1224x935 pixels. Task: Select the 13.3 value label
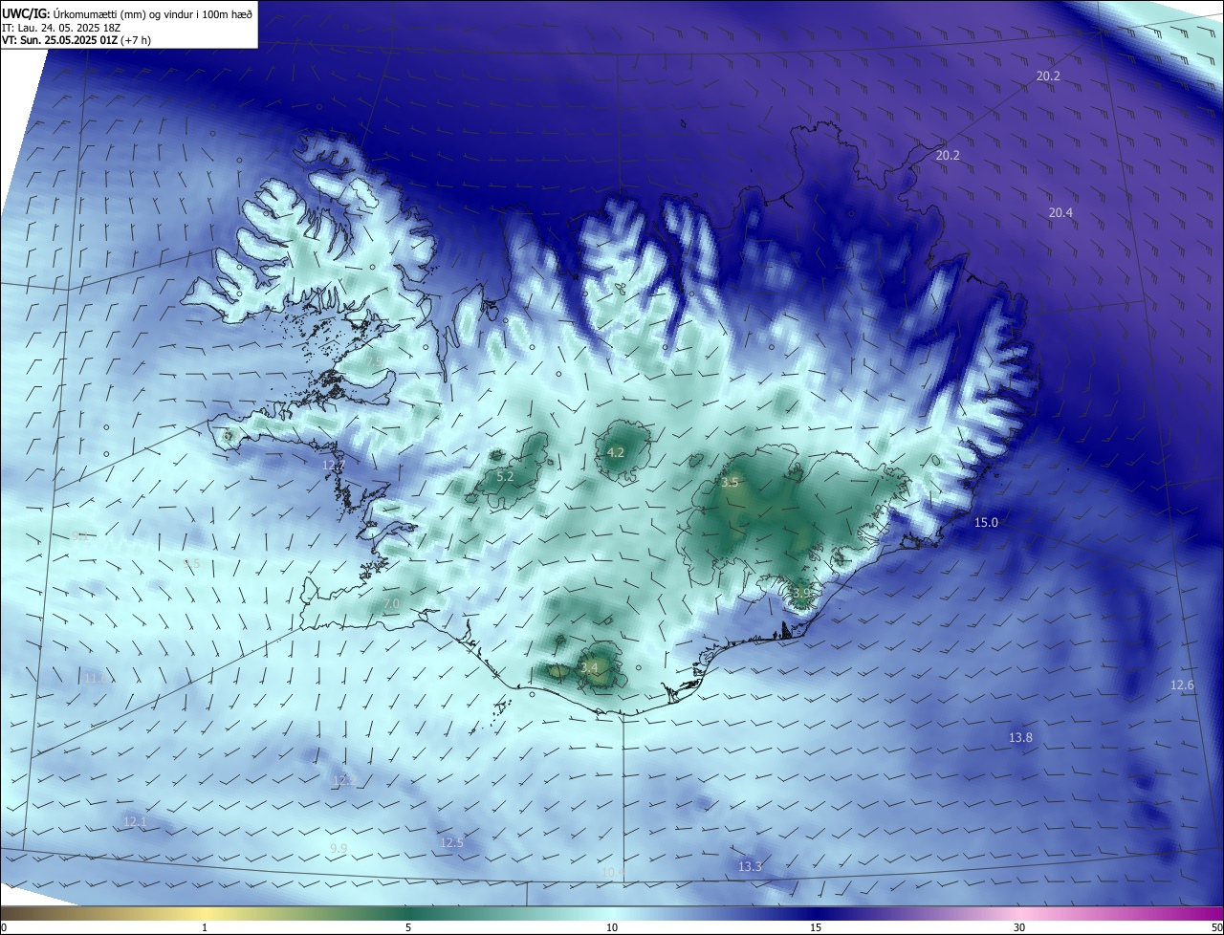coord(750,867)
